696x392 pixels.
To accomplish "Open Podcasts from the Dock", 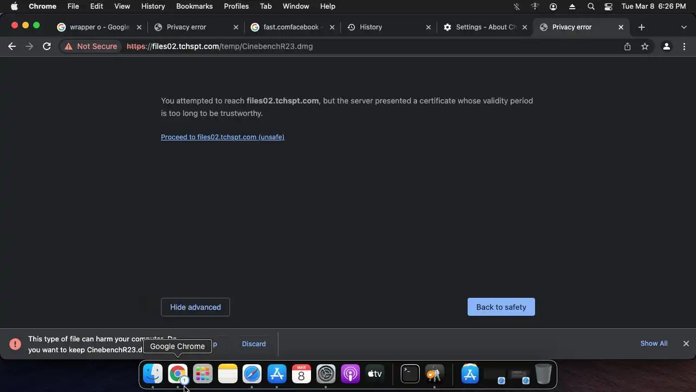I will [351, 374].
